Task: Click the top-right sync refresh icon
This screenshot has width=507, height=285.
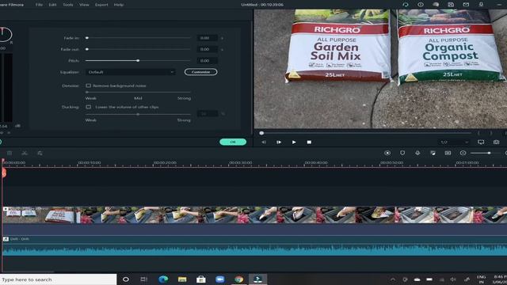Action: pyautogui.click(x=406, y=5)
